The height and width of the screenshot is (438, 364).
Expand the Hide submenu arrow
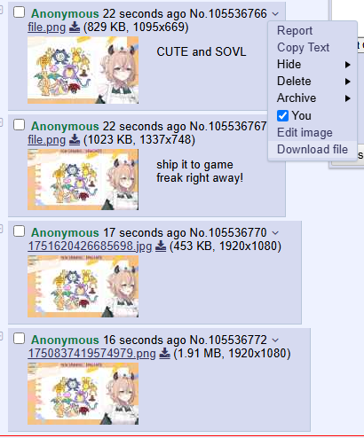(x=348, y=65)
